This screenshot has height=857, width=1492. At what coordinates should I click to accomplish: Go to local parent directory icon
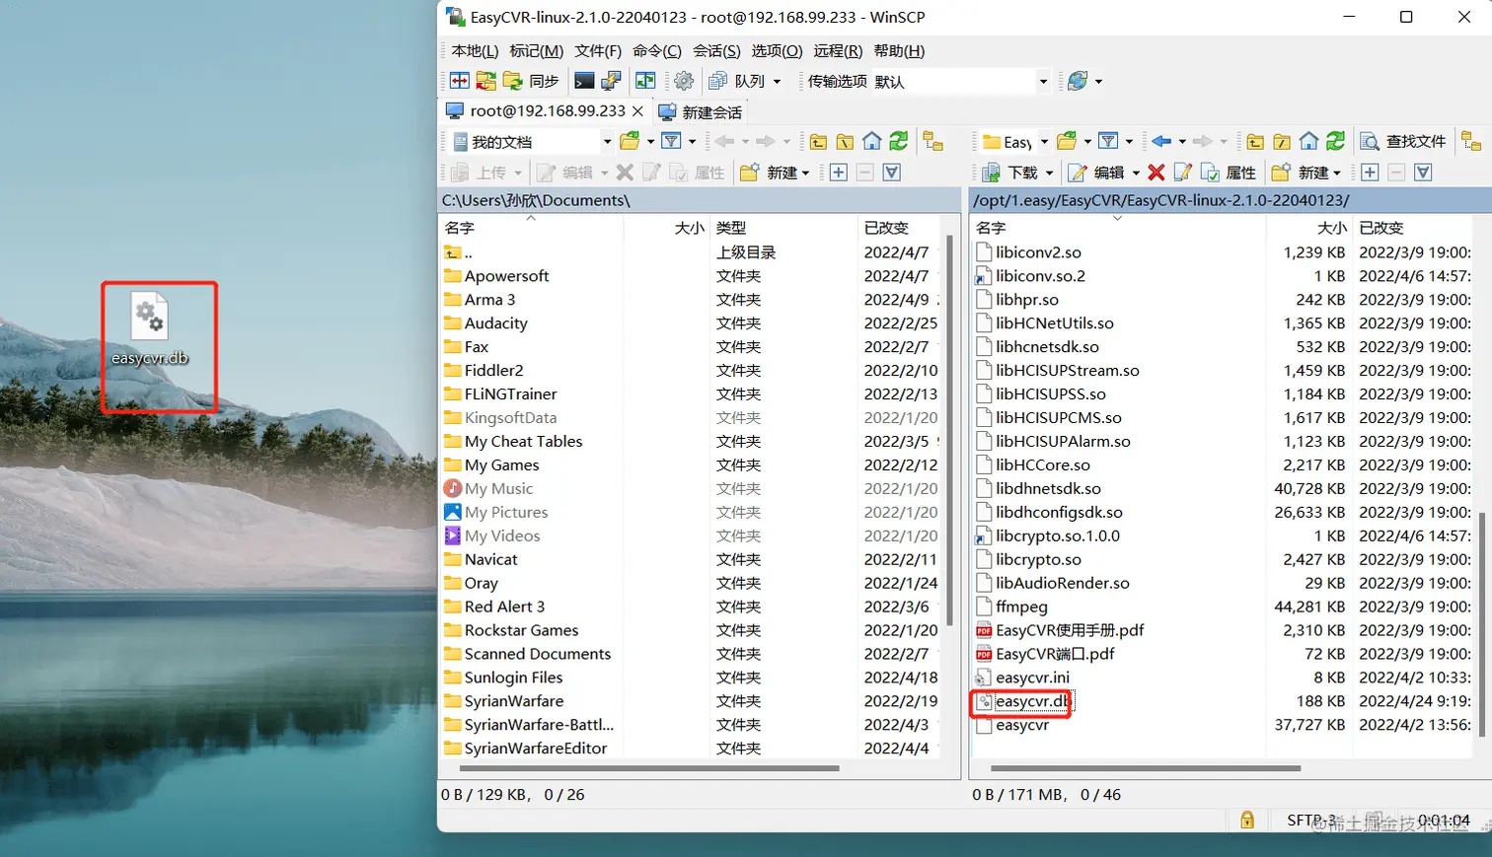(819, 142)
